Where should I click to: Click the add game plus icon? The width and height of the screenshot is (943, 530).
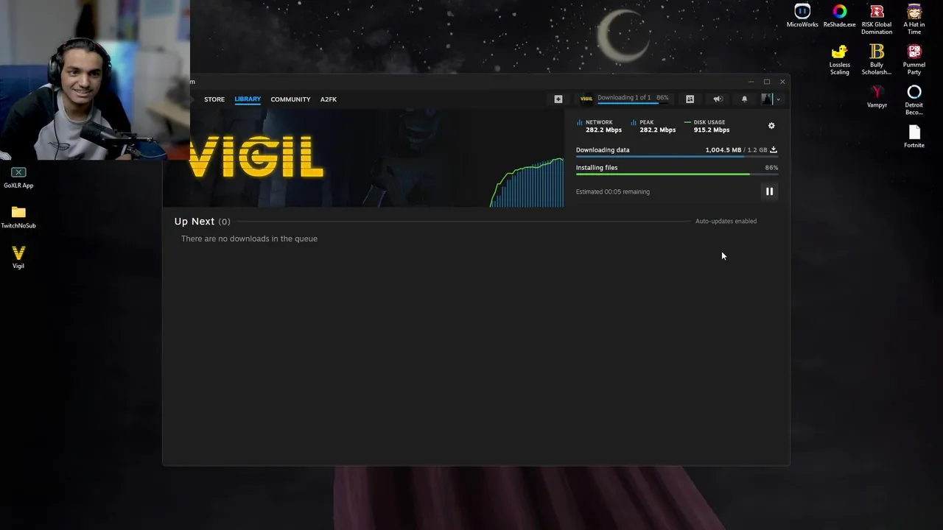point(558,99)
